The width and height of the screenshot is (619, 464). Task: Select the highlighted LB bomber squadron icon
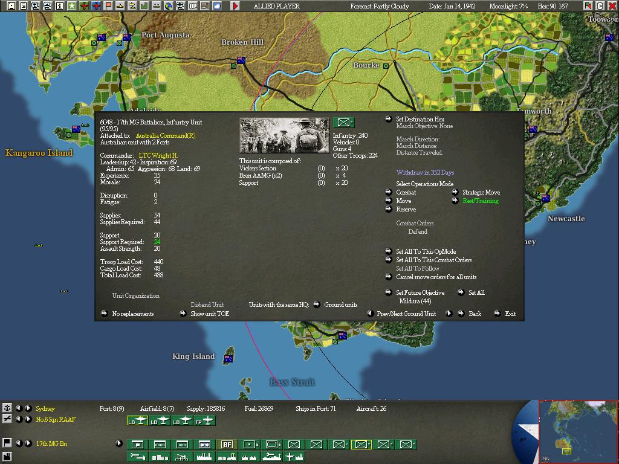tap(137, 420)
